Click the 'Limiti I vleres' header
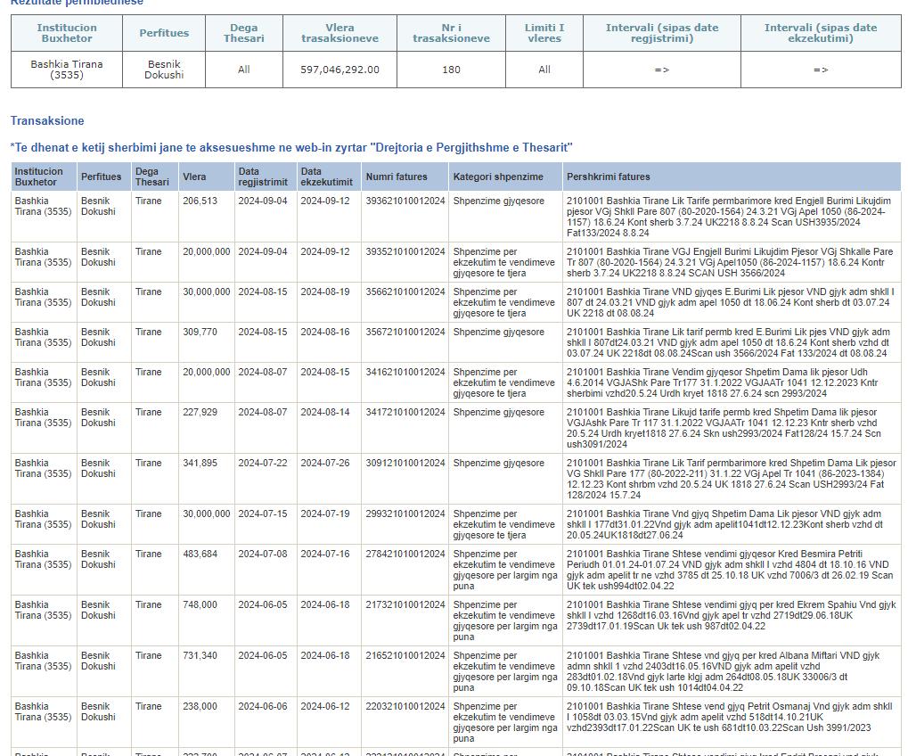 coord(544,33)
